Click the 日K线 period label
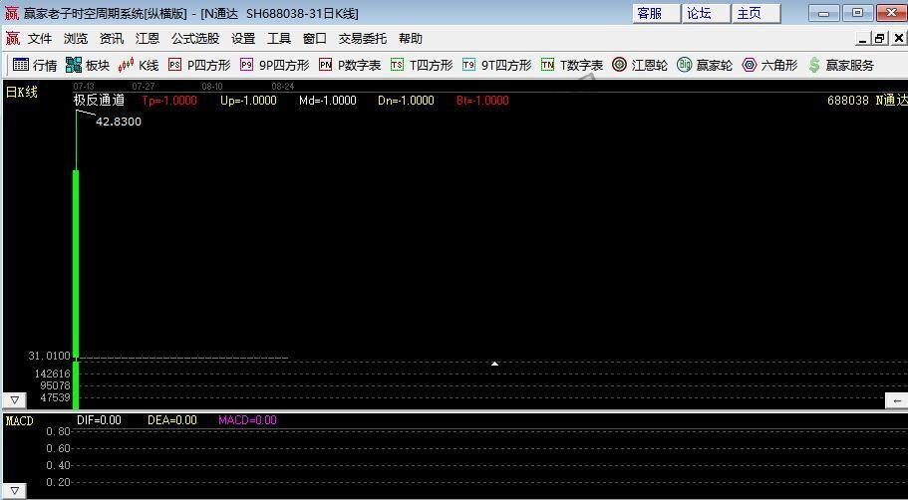 pos(21,92)
